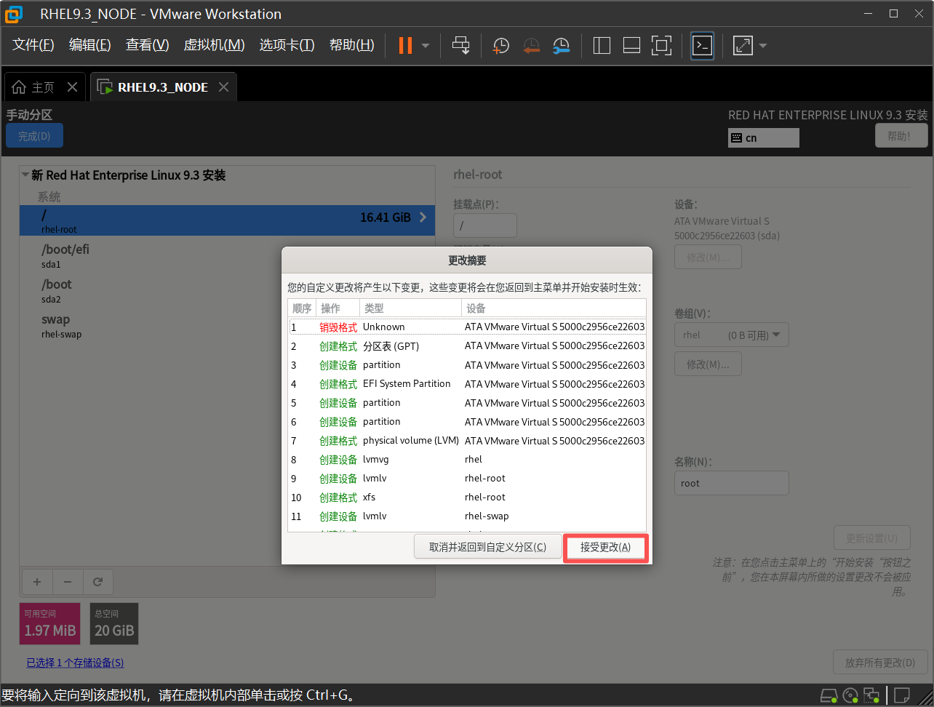Image resolution: width=934 pixels, height=707 pixels.
Task: Click the network adapter status icon
Action: [x=871, y=695]
